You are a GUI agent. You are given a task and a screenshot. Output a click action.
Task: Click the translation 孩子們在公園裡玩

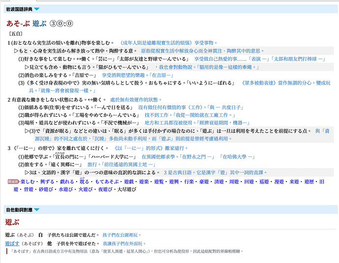(122, 235)
